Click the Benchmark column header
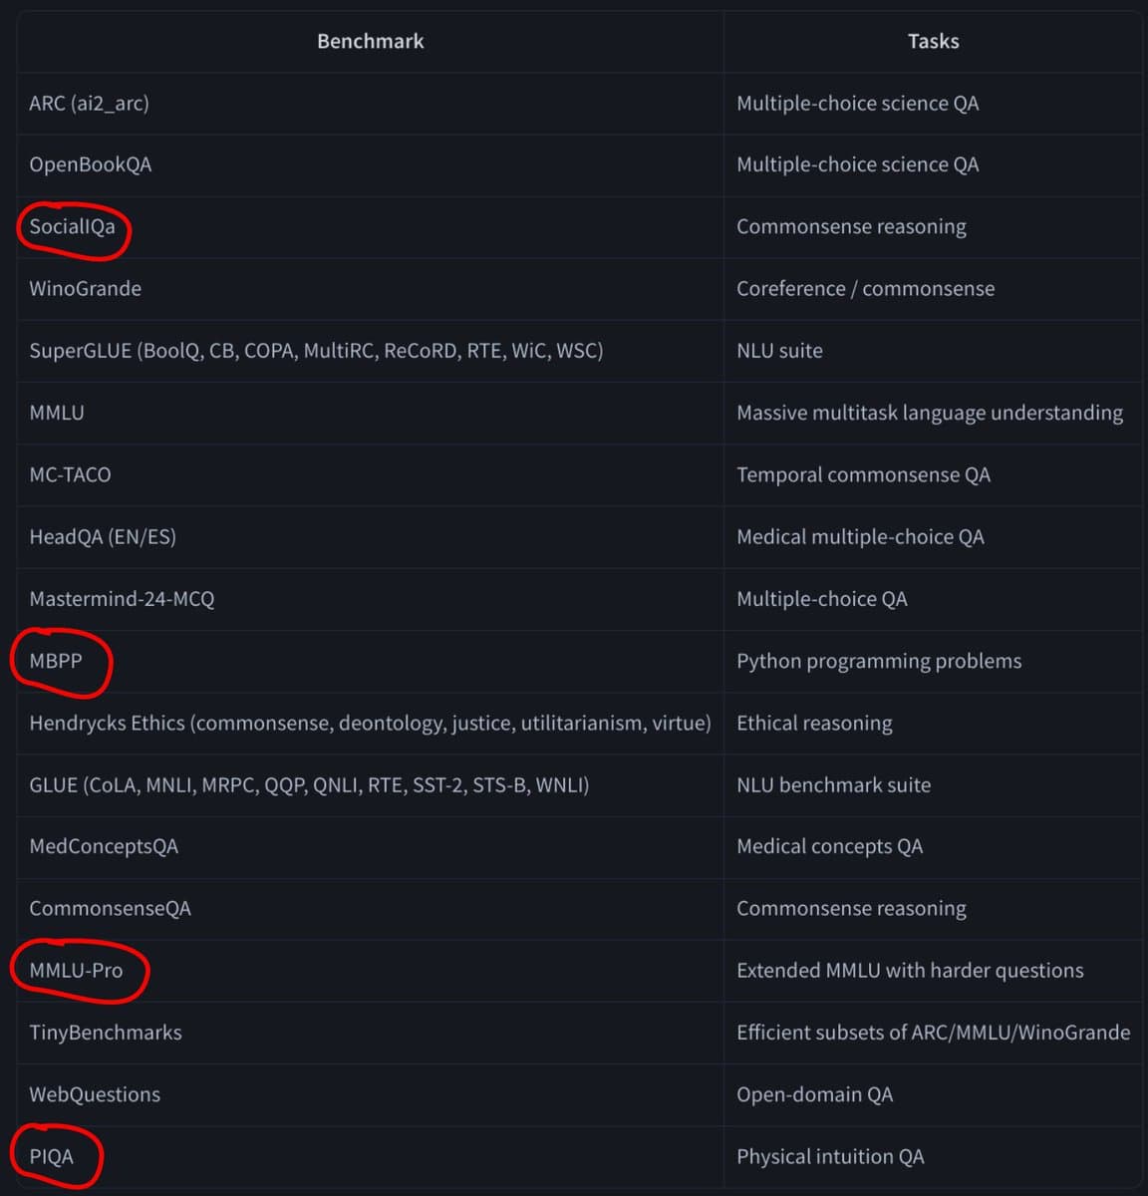This screenshot has width=1148, height=1196. click(x=370, y=41)
